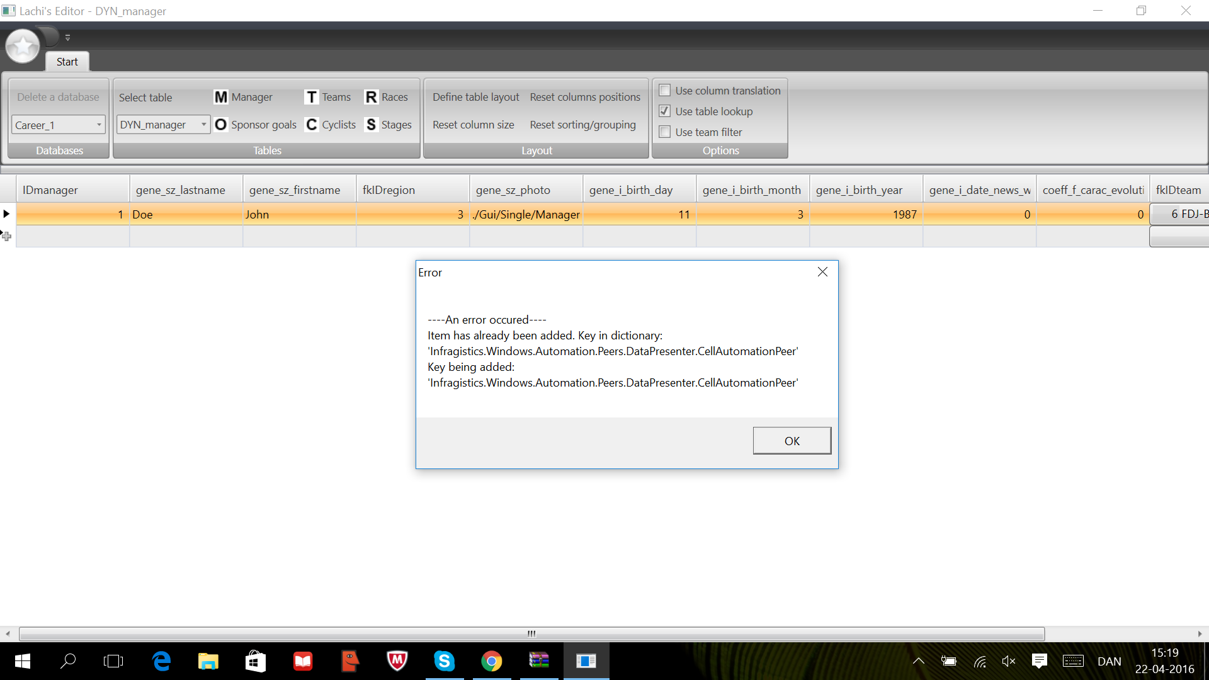Switch to the Start ribbon tab
Viewport: 1209px width, 680px height.
point(67,62)
